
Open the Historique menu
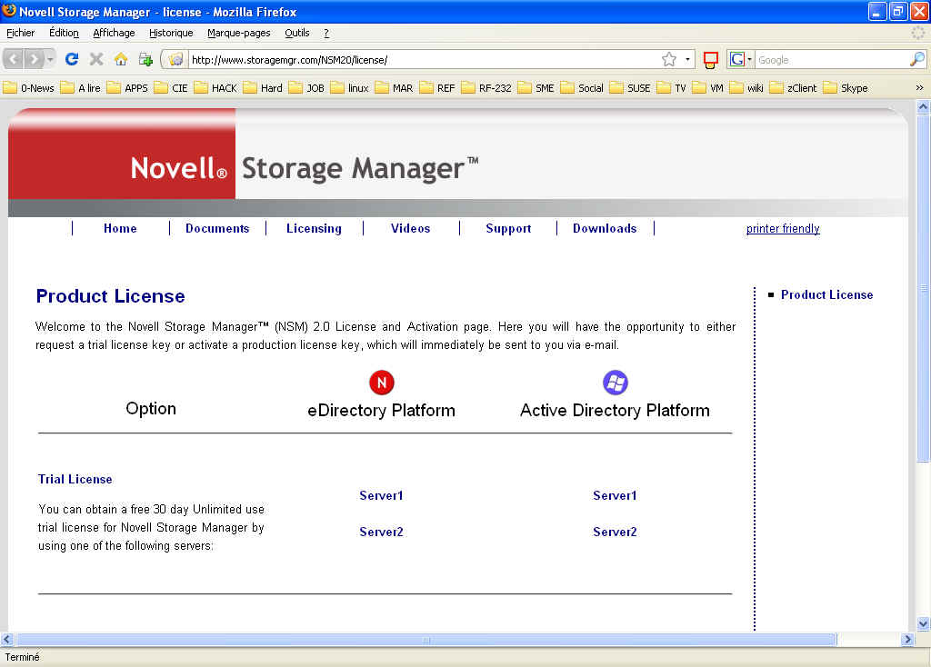click(171, 34)
